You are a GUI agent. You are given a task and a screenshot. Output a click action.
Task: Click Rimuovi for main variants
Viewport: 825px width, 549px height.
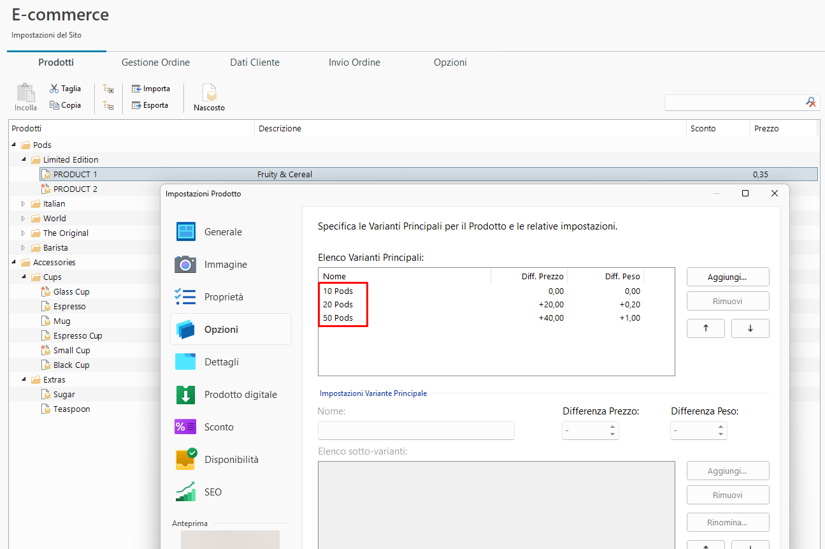(728, 301)
